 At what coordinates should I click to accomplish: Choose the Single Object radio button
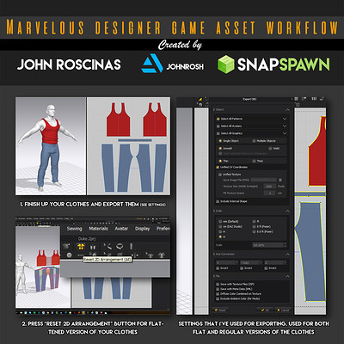220,141
